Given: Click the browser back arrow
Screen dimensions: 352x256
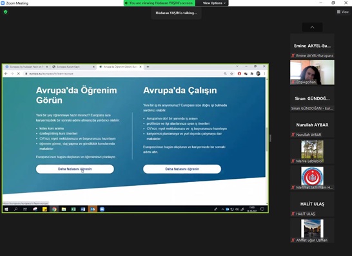Looking at the screenshot, I should coord(6,73).
